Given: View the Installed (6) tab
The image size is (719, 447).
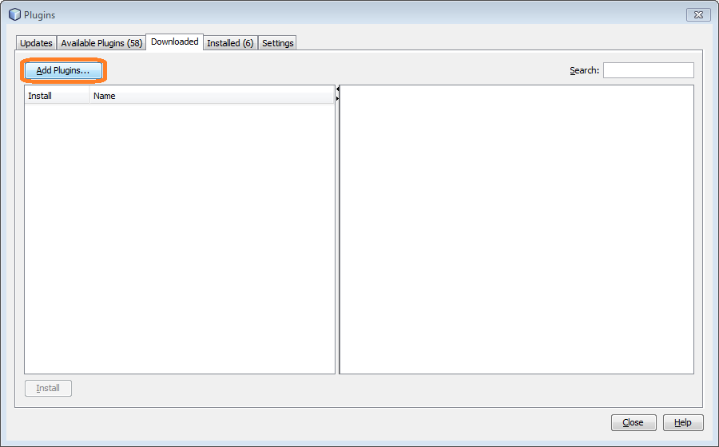Looking at the screenshot, I should tap(230, 43).
